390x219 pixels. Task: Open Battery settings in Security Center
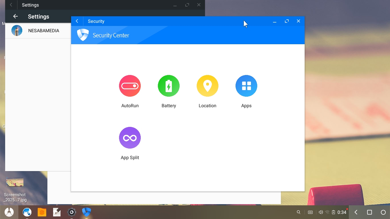tap(169, 86)
